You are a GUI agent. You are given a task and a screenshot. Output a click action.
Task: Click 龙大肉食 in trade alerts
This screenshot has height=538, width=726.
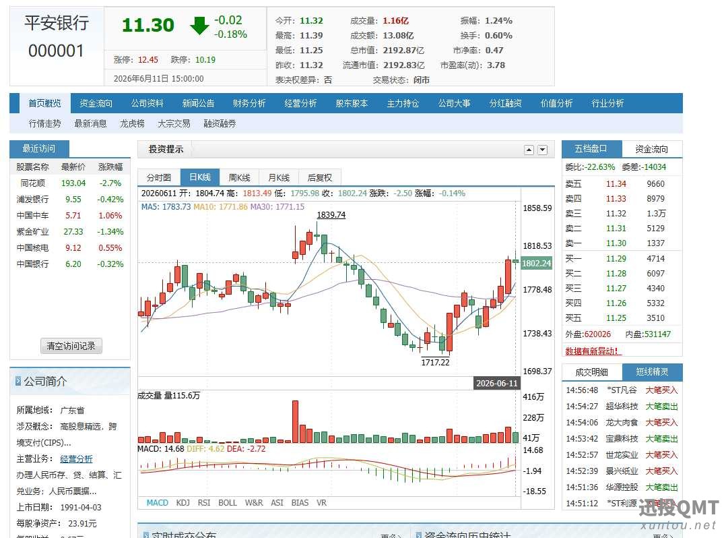coord(622,423)
